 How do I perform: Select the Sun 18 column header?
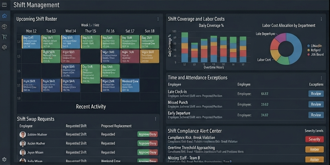(x=150, y=31)
